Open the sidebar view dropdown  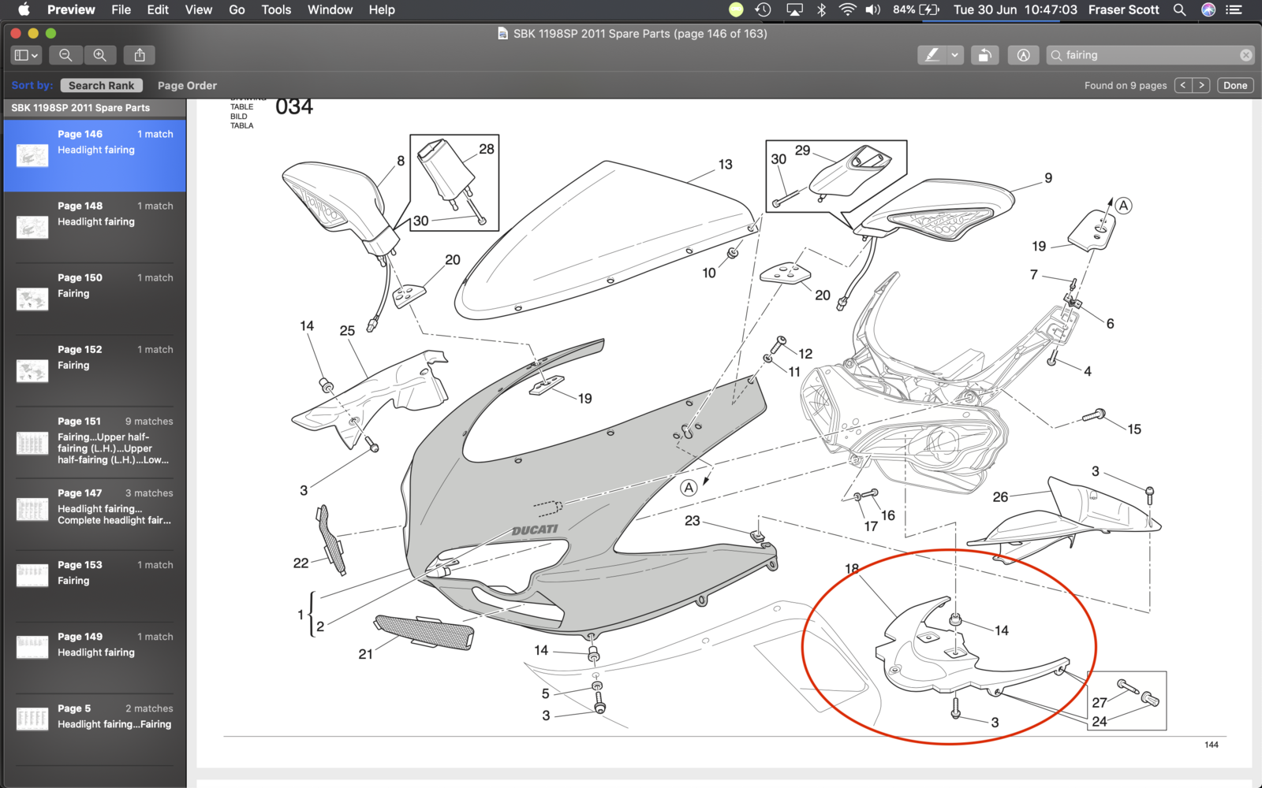[26, 55]
